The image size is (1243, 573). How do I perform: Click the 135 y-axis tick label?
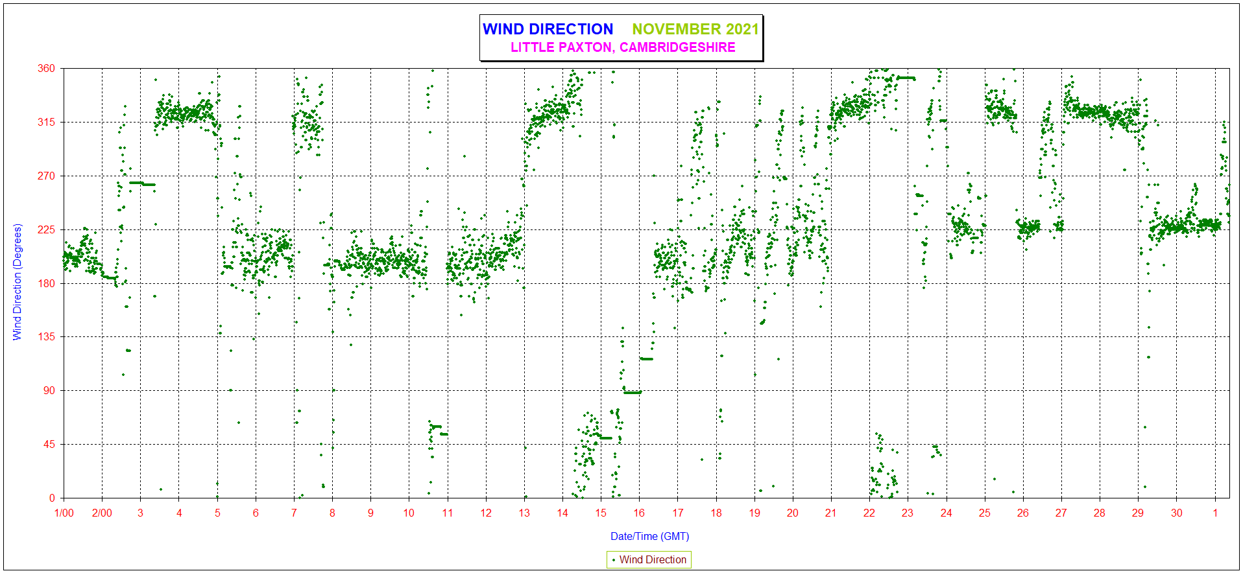46,336
